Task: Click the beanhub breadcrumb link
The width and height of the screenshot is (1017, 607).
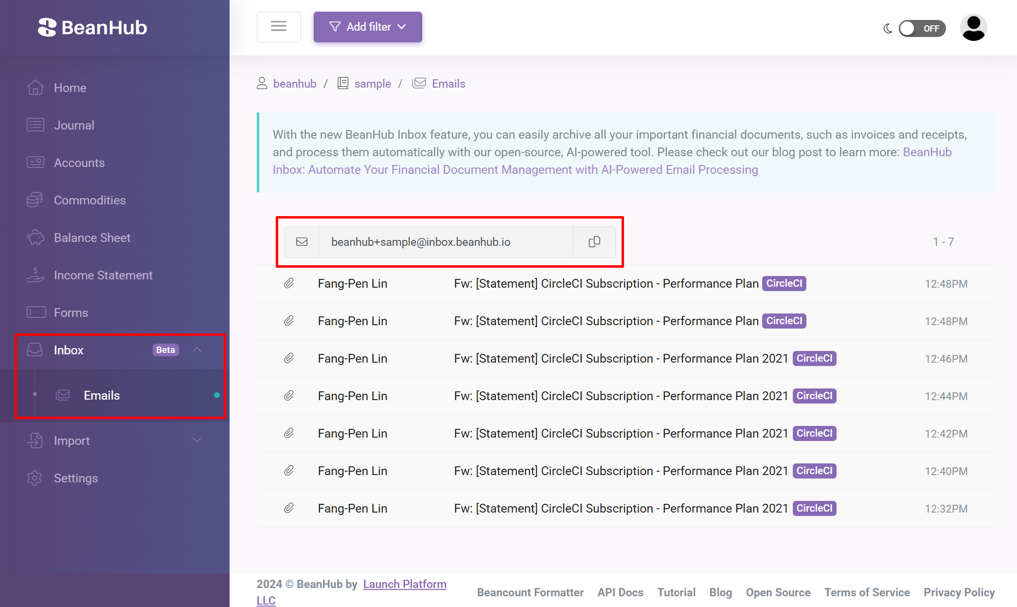Action: pyautogui.click(x=295, y=84)
